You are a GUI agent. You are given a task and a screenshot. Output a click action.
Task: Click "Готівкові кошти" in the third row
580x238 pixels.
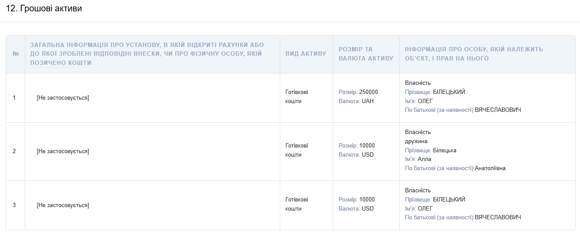[296, 204]
